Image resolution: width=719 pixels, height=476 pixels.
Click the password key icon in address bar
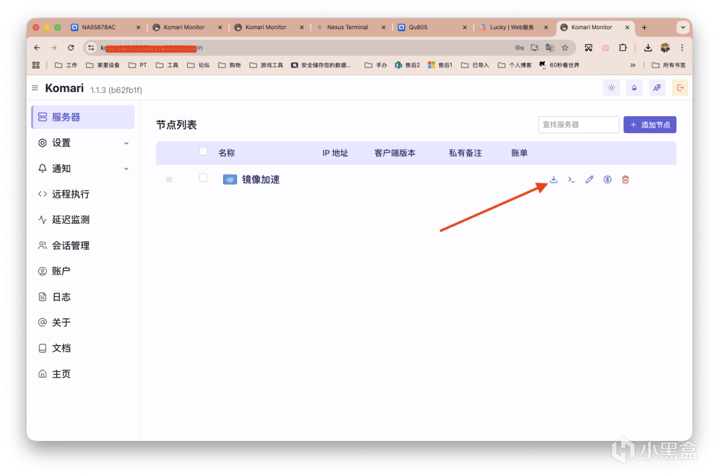click(520, 48)
